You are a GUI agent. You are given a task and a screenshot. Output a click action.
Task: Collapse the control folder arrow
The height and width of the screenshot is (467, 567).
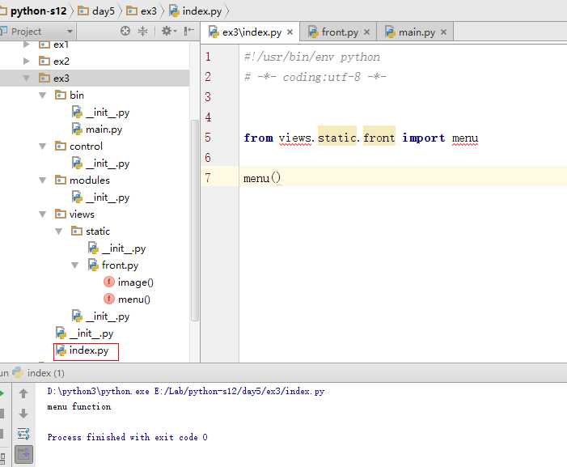[x=43, y=146]
